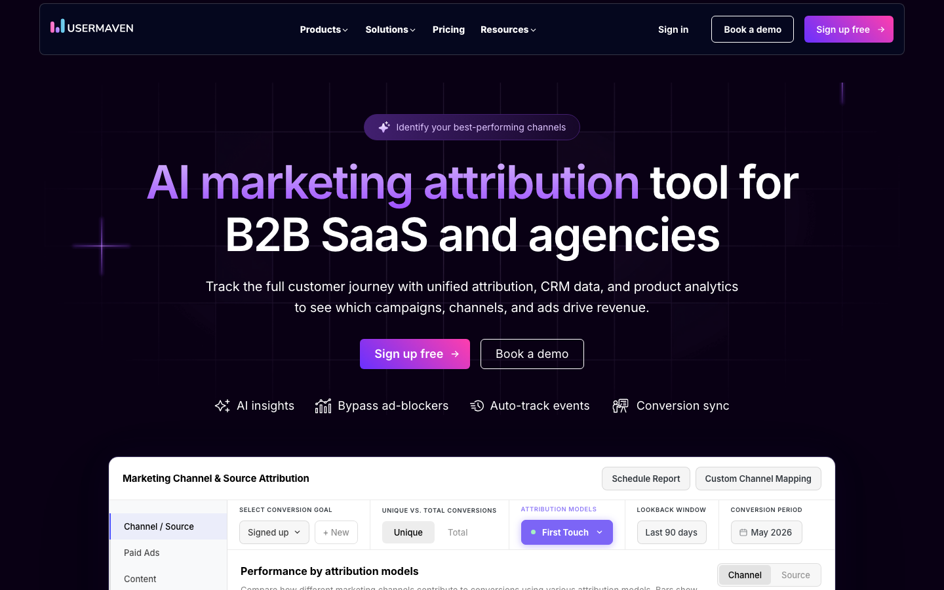Click the Usermaven logo

point(92,27)
